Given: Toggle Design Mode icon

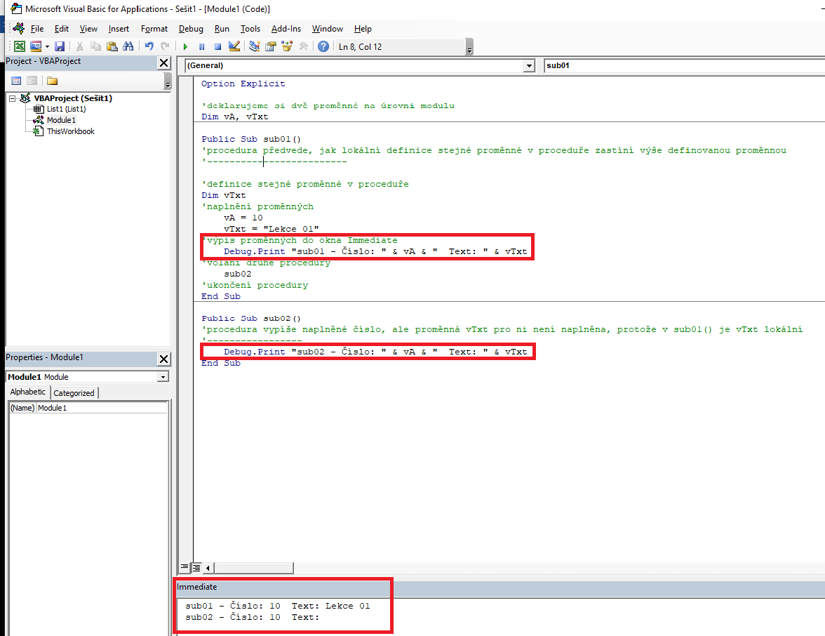Looking at the screenshot, I should [x=234, y=46].
